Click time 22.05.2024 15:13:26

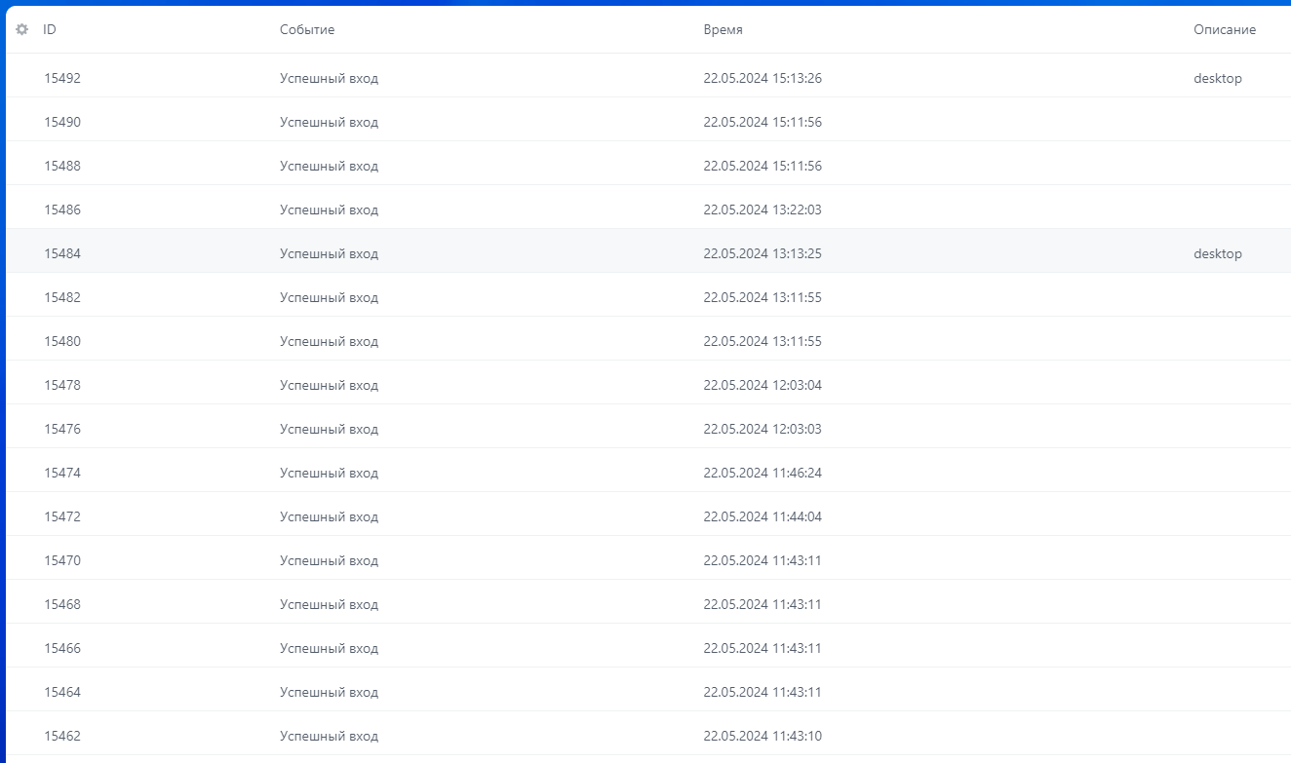point(763,78)
